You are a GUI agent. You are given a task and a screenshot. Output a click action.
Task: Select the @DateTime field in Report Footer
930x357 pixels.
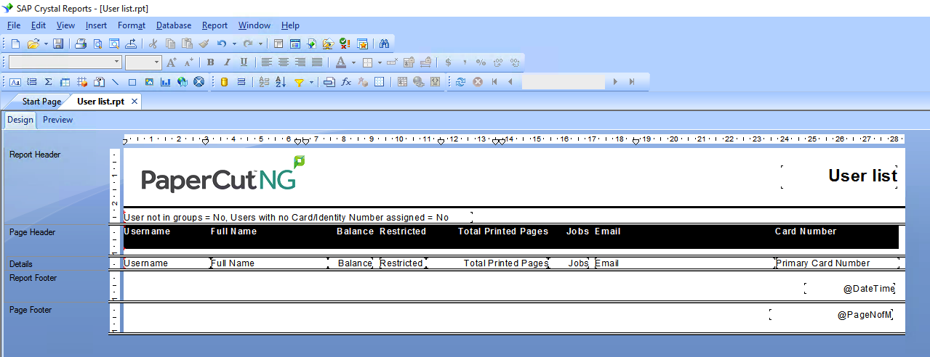tap(850, 288)
